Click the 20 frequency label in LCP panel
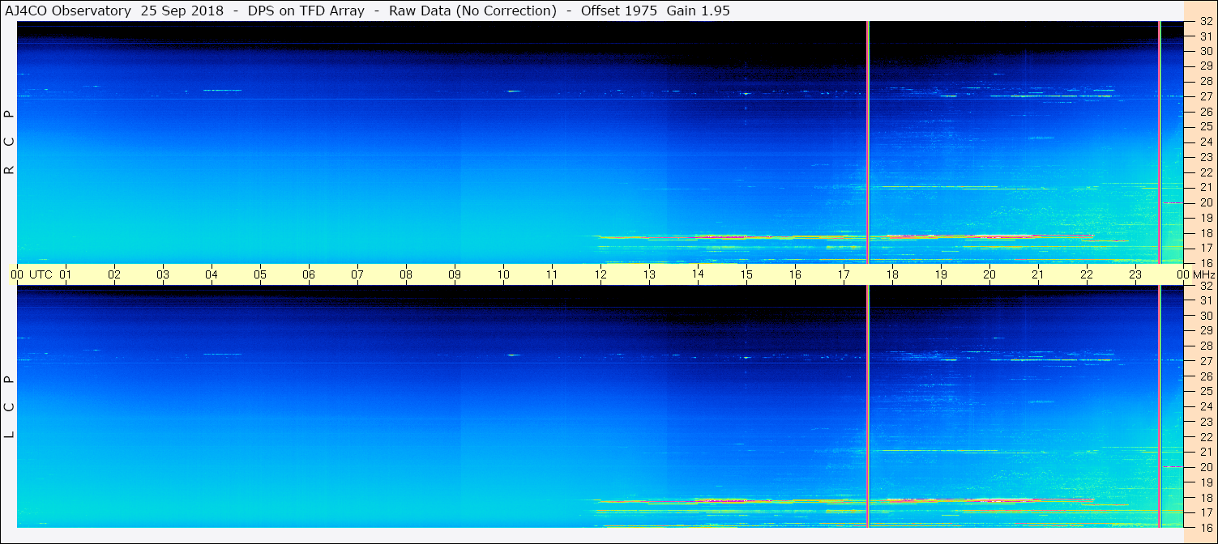This screenshot has height=544, width=1218. point(1206,467)
